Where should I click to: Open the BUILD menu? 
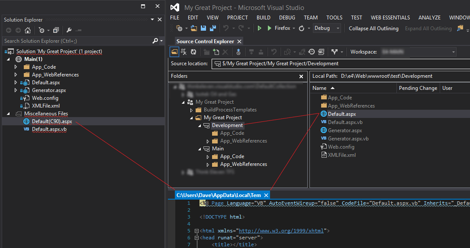coord(264,18)
